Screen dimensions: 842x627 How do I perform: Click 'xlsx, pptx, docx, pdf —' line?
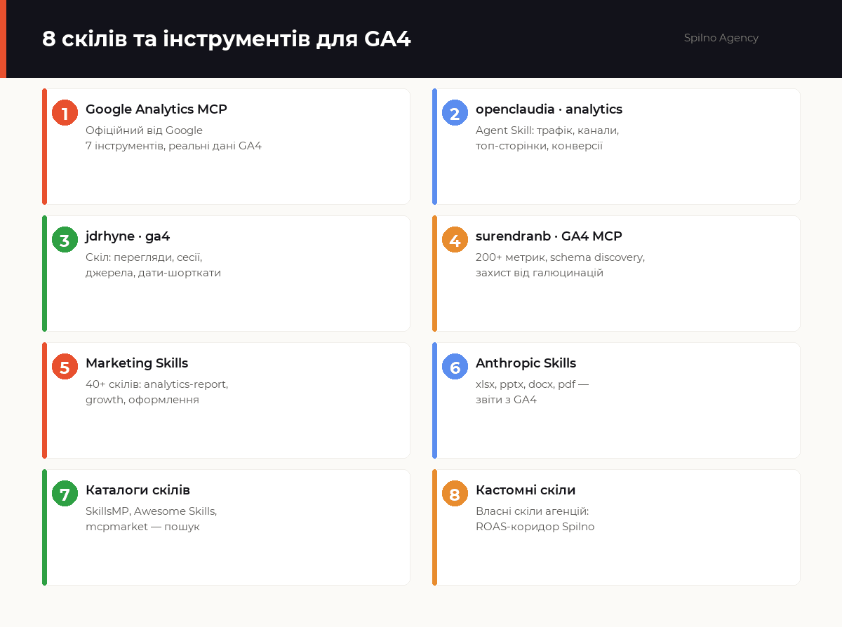pyautogui.click(x=532, y=384)
